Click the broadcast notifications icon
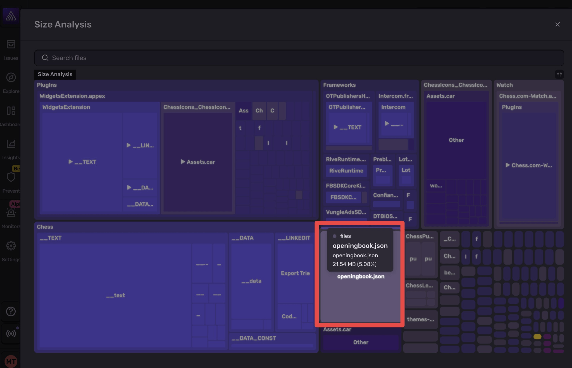The image size is (572, 368). (x=11, y=333)
